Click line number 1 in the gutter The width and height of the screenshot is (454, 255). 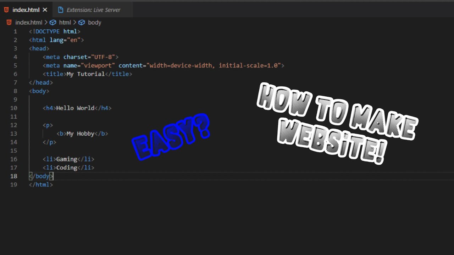click(15, 32)
